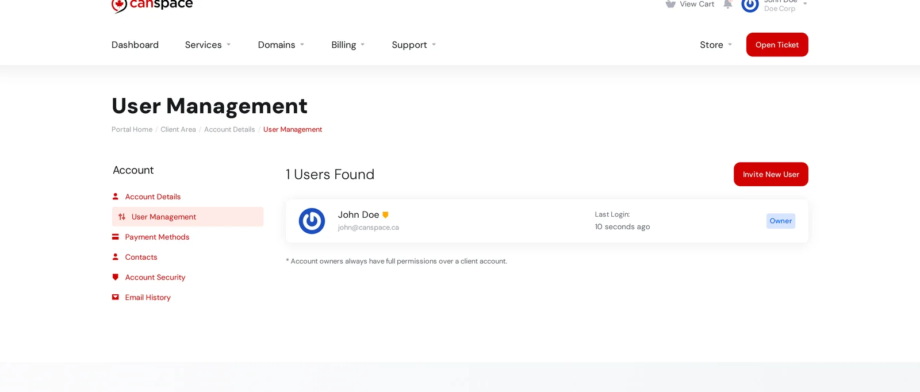Click the Email History envelope icon
This screenshot has height=392, width=920.
tap(116, 297)
